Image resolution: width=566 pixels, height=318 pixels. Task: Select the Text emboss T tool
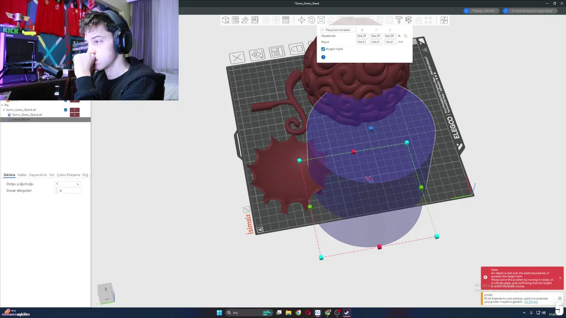point(399,20)
